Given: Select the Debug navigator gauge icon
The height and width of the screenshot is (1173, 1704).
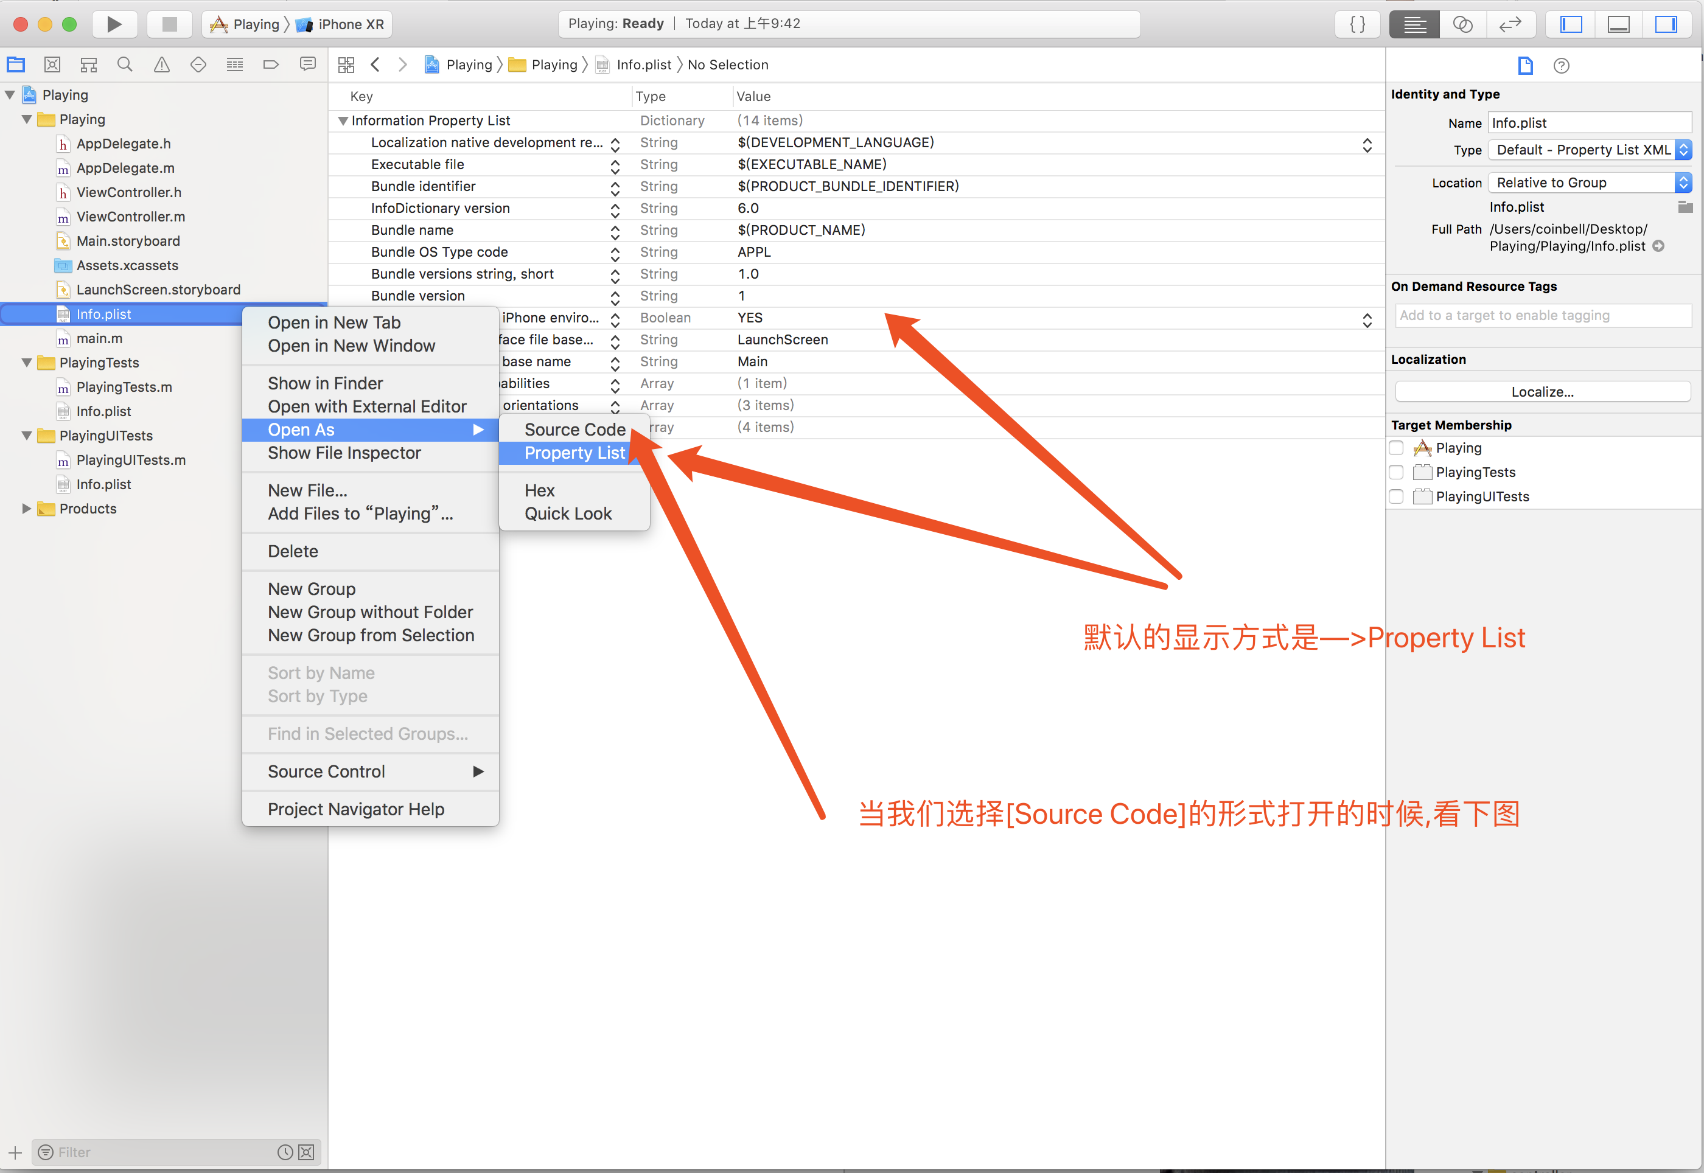Looking at the screenshot, I should [234, 64].
